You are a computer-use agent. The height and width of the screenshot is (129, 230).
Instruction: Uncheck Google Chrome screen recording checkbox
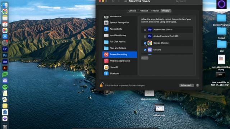pos(145,43)
